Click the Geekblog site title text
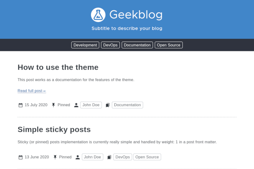254x169 pixels. (136, 15)
